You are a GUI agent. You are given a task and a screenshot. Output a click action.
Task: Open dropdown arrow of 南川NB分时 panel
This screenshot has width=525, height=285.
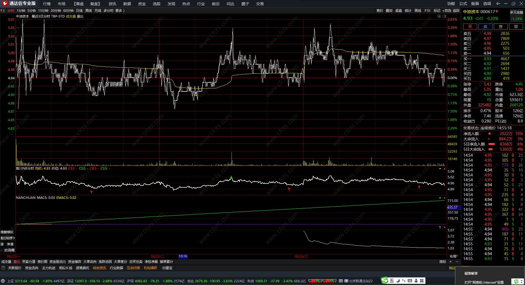(x=440, y=169)
